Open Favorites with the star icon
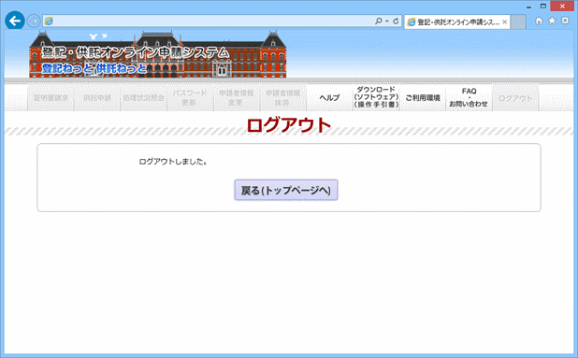The width and height of the screenshot is (578, 358). coord(552,21)
